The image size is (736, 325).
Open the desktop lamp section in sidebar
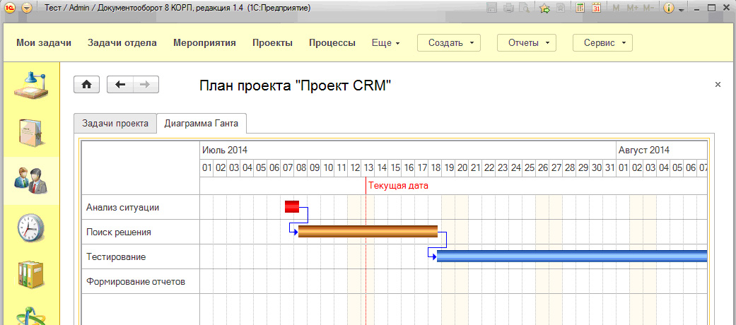coord(30,86)
